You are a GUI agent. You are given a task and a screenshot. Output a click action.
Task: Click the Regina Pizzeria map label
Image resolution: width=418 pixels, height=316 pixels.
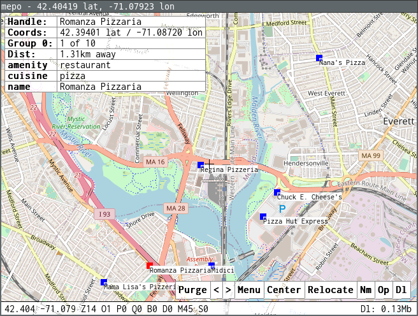[x=229, y=169]
